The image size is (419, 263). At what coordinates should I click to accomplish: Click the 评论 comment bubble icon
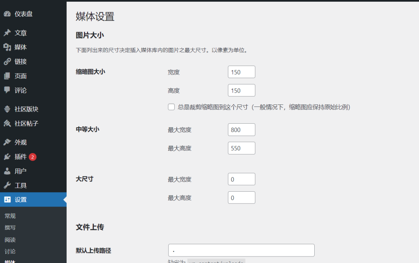click(x=7, y=90)
